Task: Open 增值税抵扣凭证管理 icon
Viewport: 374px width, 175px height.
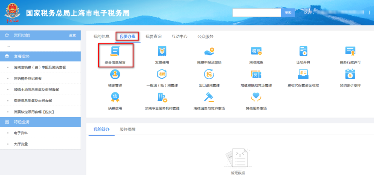Action: 256,74
